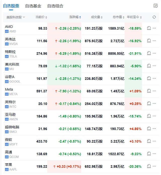This screenshot has height=175, width=161.
Task: Expand the 美股科技股 group dropdown
Action: (x=16, y=17)
